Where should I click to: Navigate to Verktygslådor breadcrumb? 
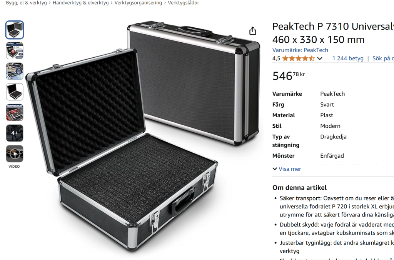click(x=184, y=3)
